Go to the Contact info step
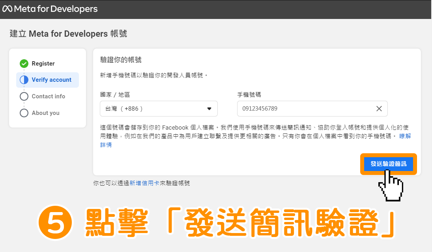 [x=48, y=96]
